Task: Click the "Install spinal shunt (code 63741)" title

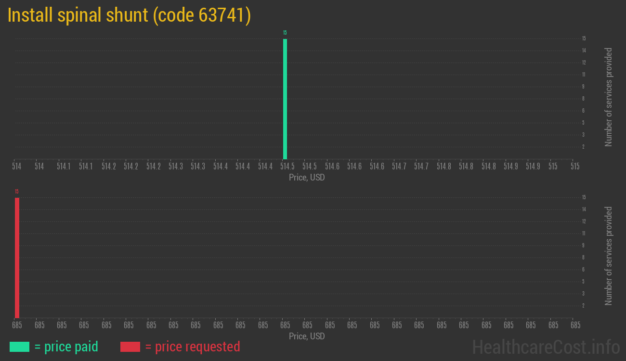Action: [129, 15]
